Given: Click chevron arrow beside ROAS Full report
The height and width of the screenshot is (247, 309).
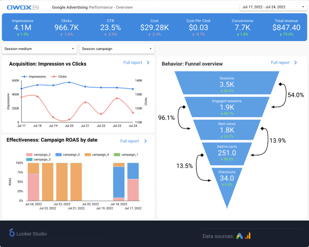Looking at the screenshot, I should (145, 141).
